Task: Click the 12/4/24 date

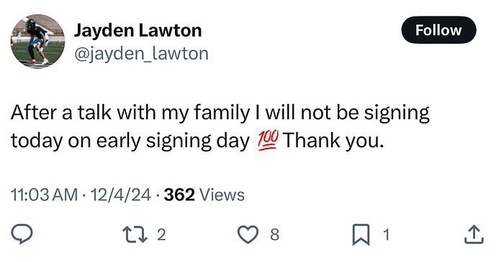Action: click(121, 195)
